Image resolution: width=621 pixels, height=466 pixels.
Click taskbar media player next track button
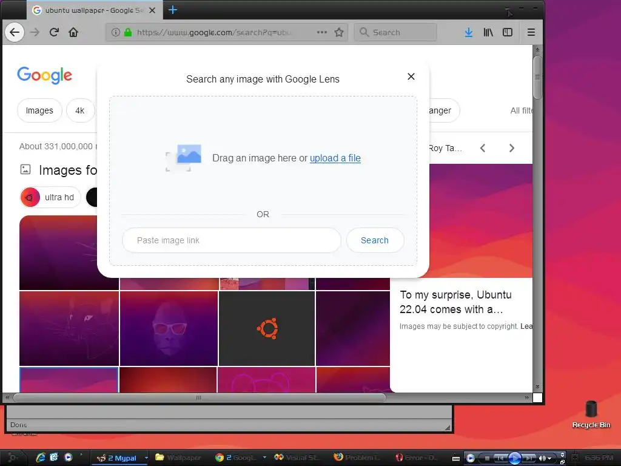pyautogui.click(x=529, y=459)
